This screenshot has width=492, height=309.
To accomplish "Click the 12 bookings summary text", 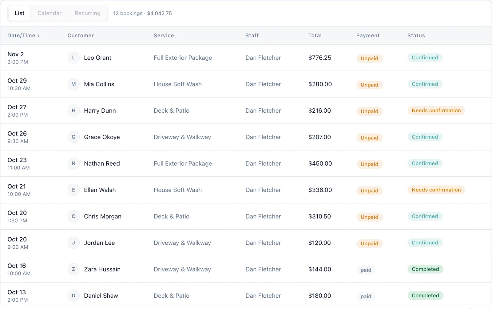I will [x=142, y=13].
